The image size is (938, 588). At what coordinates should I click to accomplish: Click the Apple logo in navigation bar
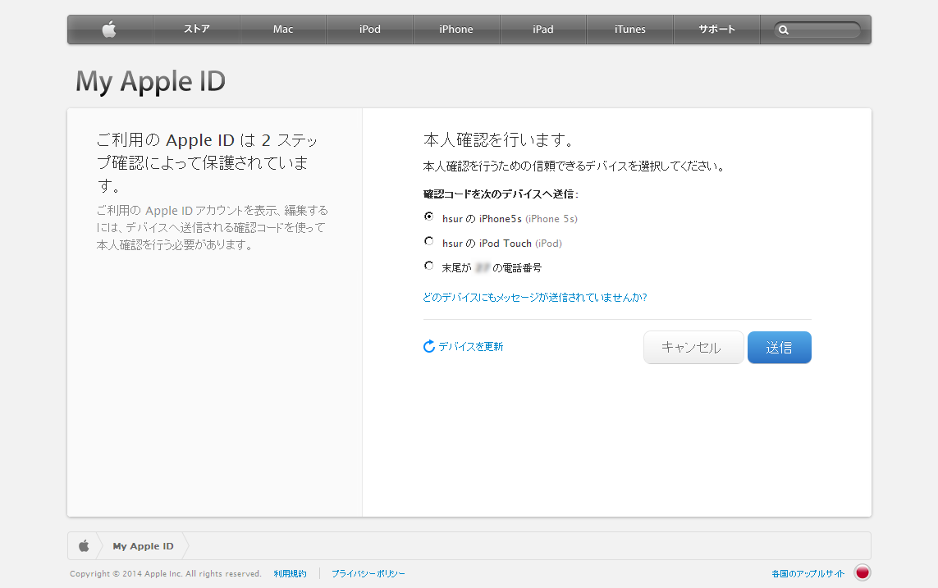tap(109, 30)
